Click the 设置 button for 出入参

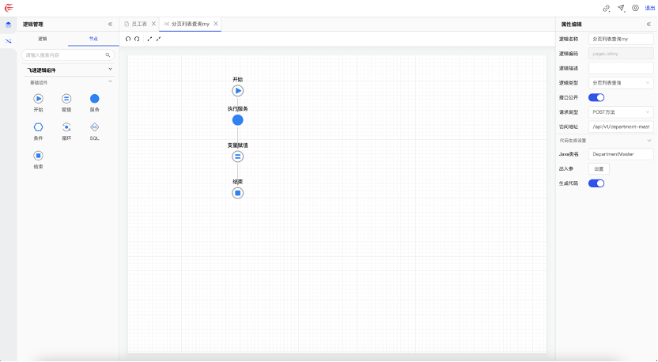pos(599,169)
